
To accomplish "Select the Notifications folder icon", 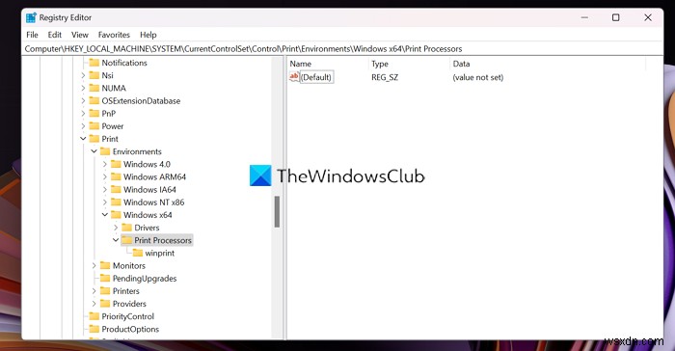I will (94, 63).
